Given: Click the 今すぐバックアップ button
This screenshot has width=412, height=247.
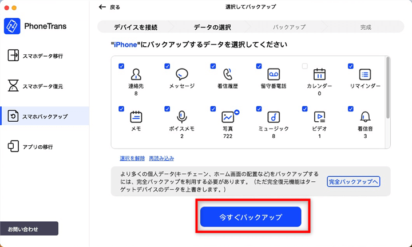Looking at the screenshot, I should [x=251, y=217].
